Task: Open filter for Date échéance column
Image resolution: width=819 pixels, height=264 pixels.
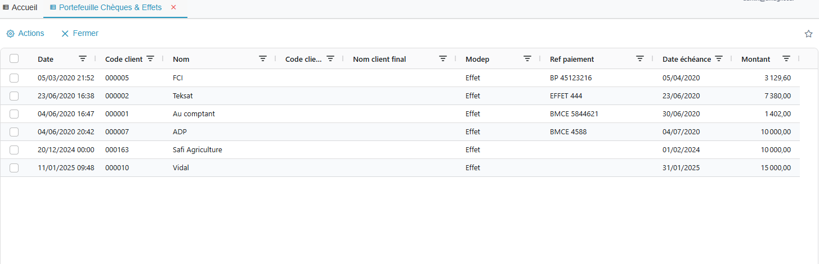Action: (x=719, y=58)
